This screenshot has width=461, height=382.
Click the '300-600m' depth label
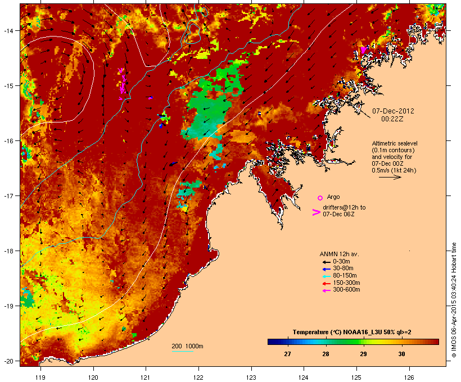[x=347, y=290]
